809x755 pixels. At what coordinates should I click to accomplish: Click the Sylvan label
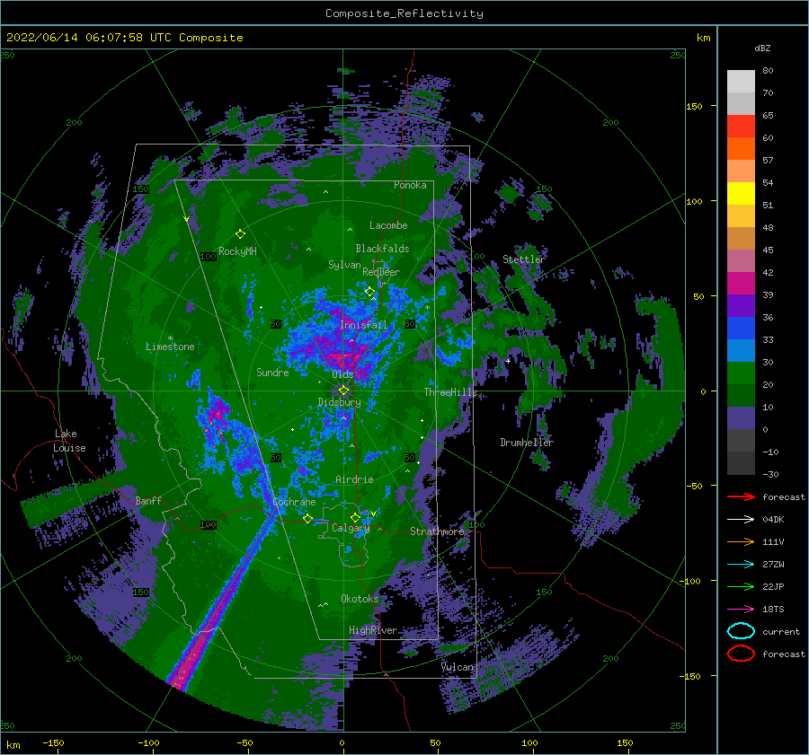[344, 265]
